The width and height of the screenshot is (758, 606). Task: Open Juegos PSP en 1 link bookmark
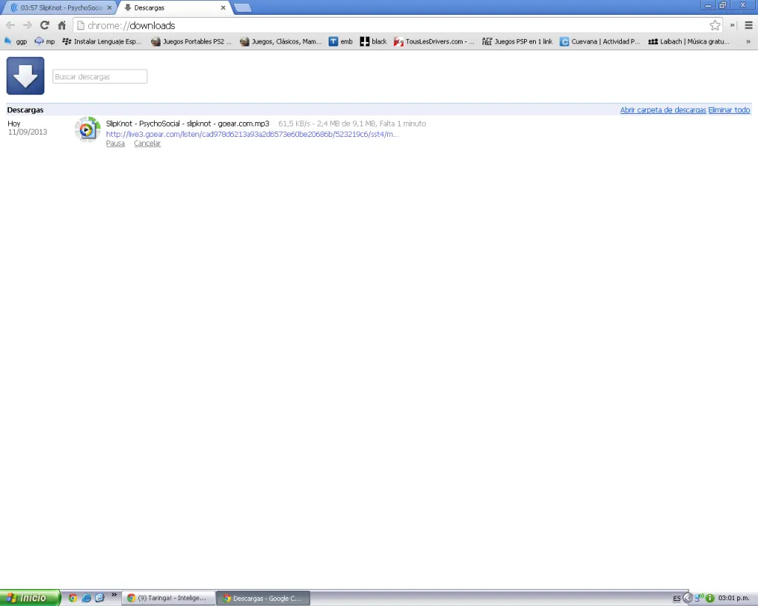click(517, 41)
